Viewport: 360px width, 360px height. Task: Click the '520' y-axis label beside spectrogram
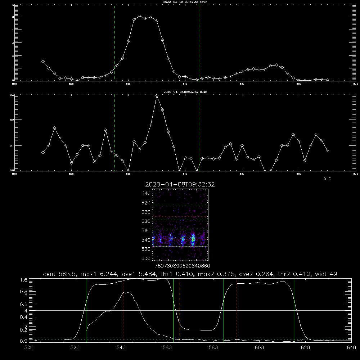146,249
